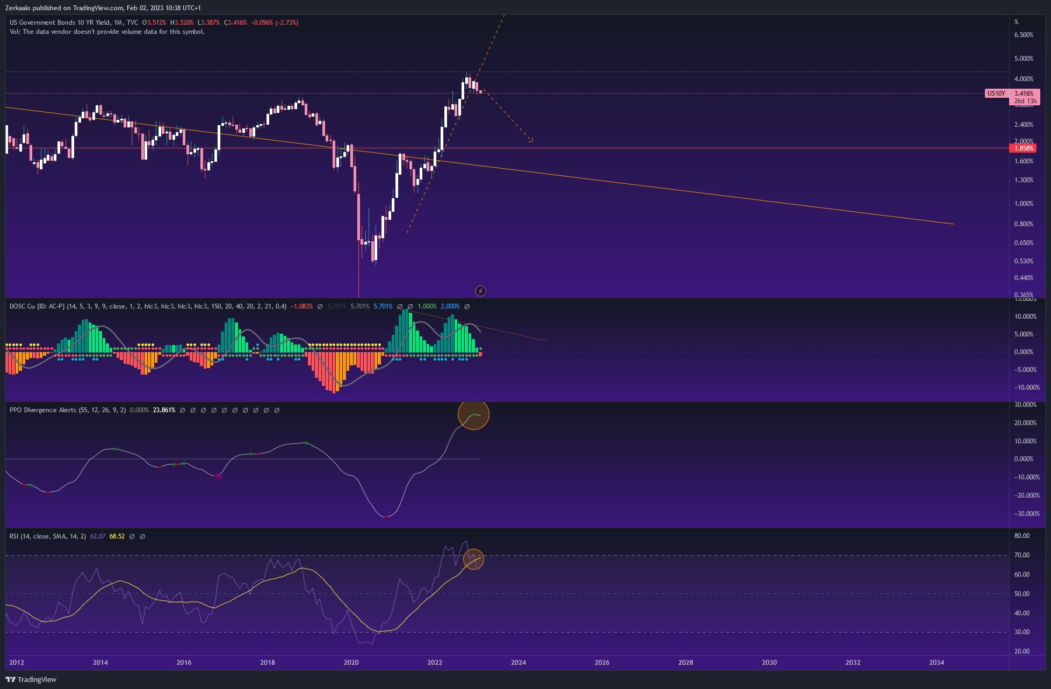This screenshot has width=1051, height=689.
Task: Click the 2028 time axis label
Action: pyautogui.click(x=686, y=662)
